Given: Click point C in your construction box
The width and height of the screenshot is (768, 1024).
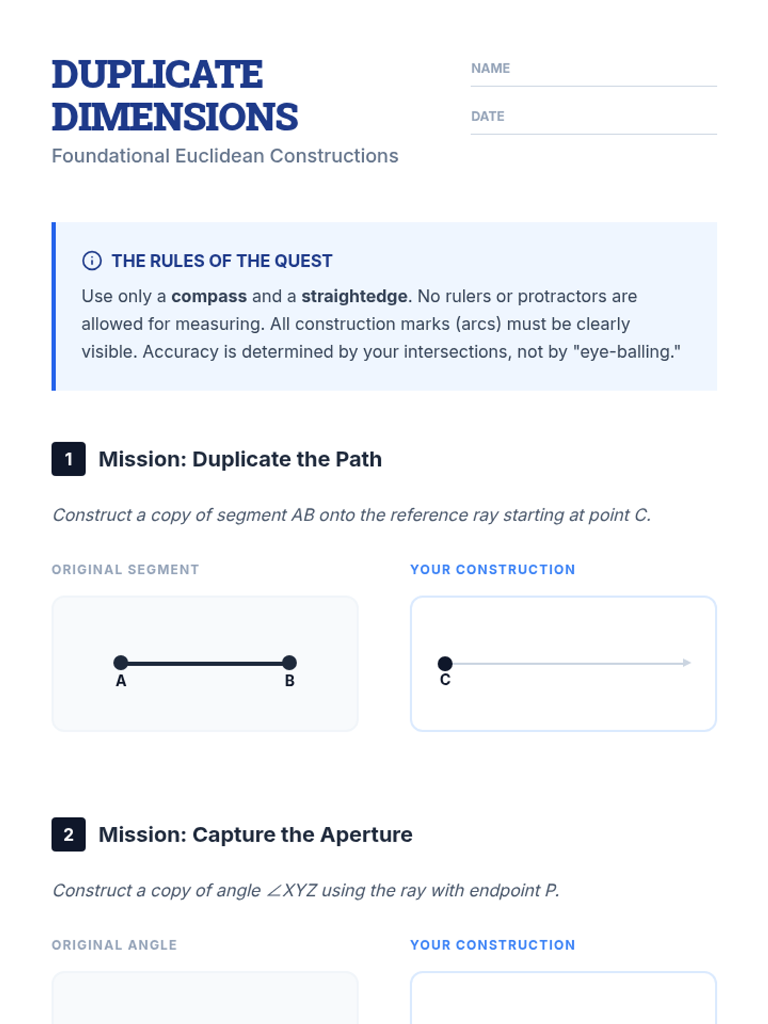Looking at the screenshot, I should [445, 664].
